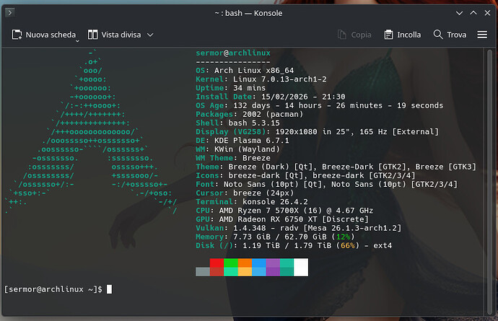
Task: Click the gray color block
Action: (203, 271)
